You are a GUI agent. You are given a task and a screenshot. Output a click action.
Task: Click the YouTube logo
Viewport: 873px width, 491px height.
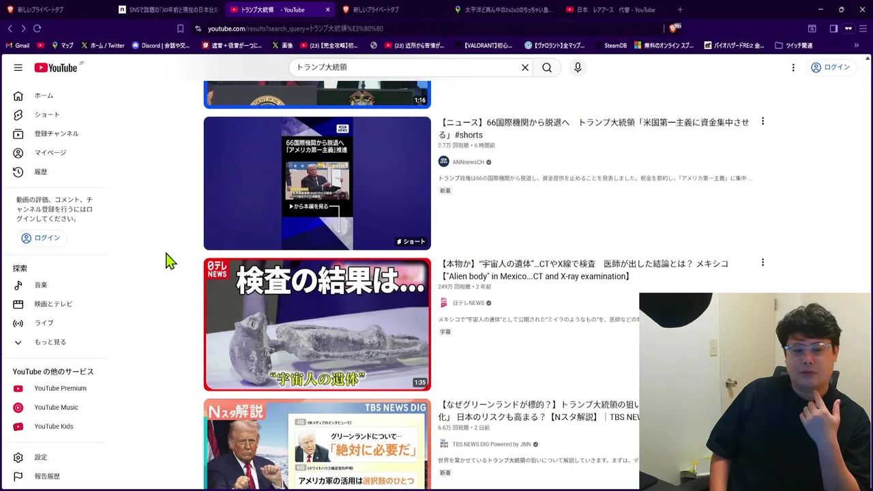56,68
